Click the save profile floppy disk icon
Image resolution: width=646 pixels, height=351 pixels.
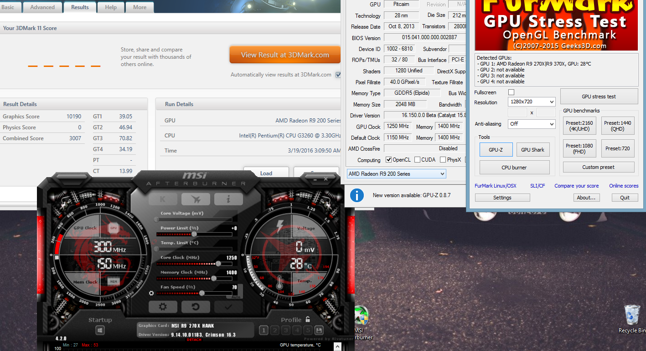[x=319, y=331]
